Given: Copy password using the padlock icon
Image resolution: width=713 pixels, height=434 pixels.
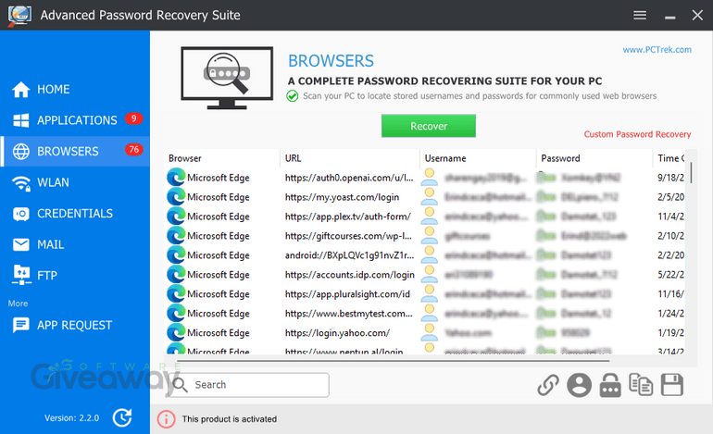Looking at the screenshot, I should [610, 385].
